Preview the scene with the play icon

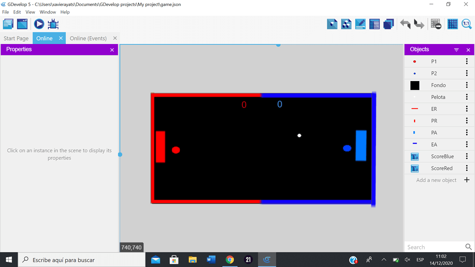tap(39, 24)
